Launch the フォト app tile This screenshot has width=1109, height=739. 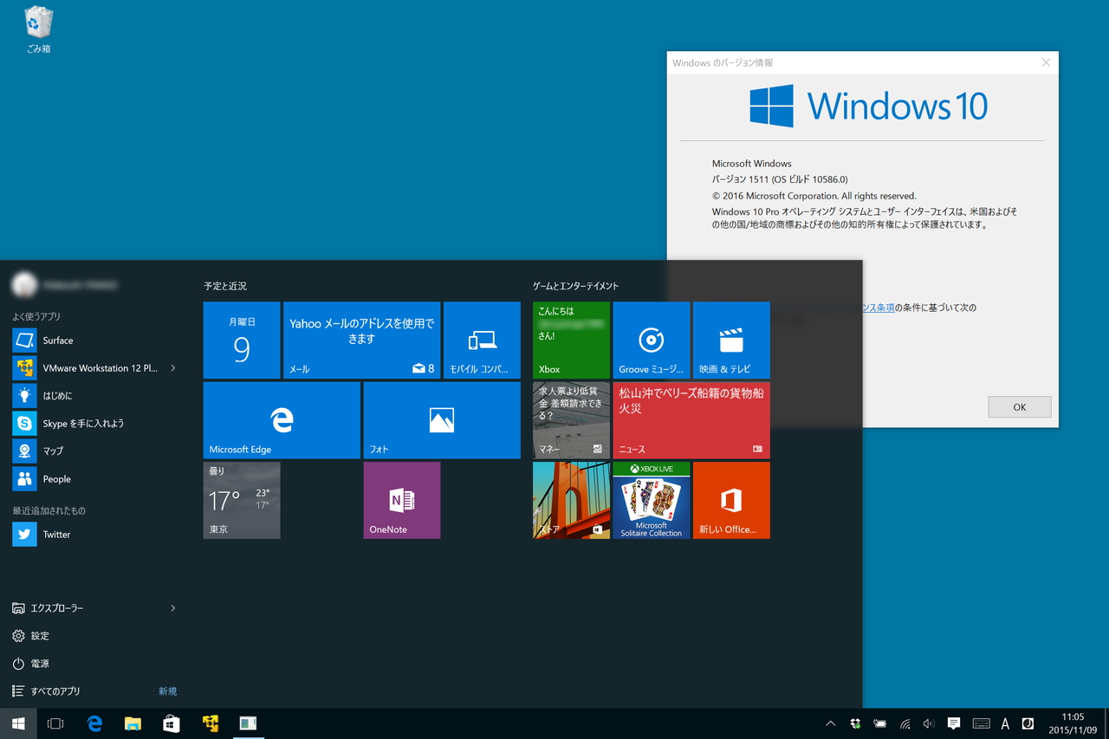tap(442, 420)
